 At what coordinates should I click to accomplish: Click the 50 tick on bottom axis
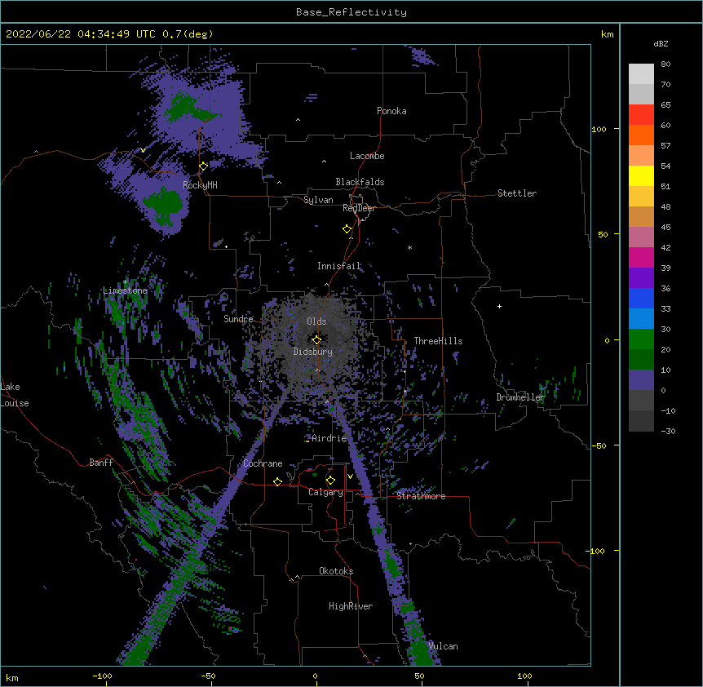tap(420, 676)
